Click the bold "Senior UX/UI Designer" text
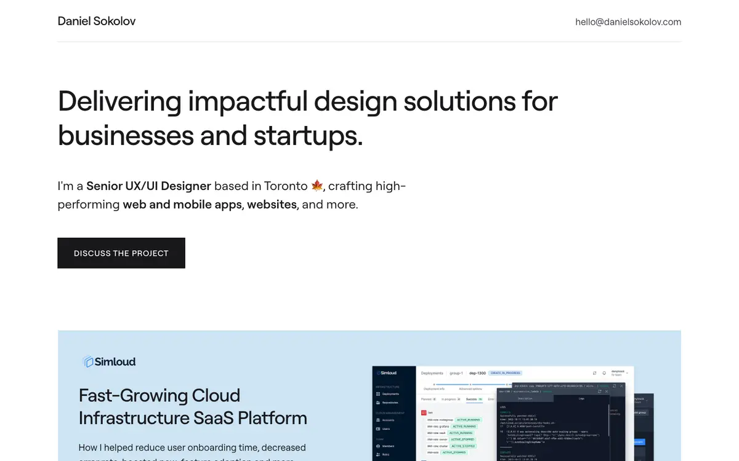 click(148, 186)
